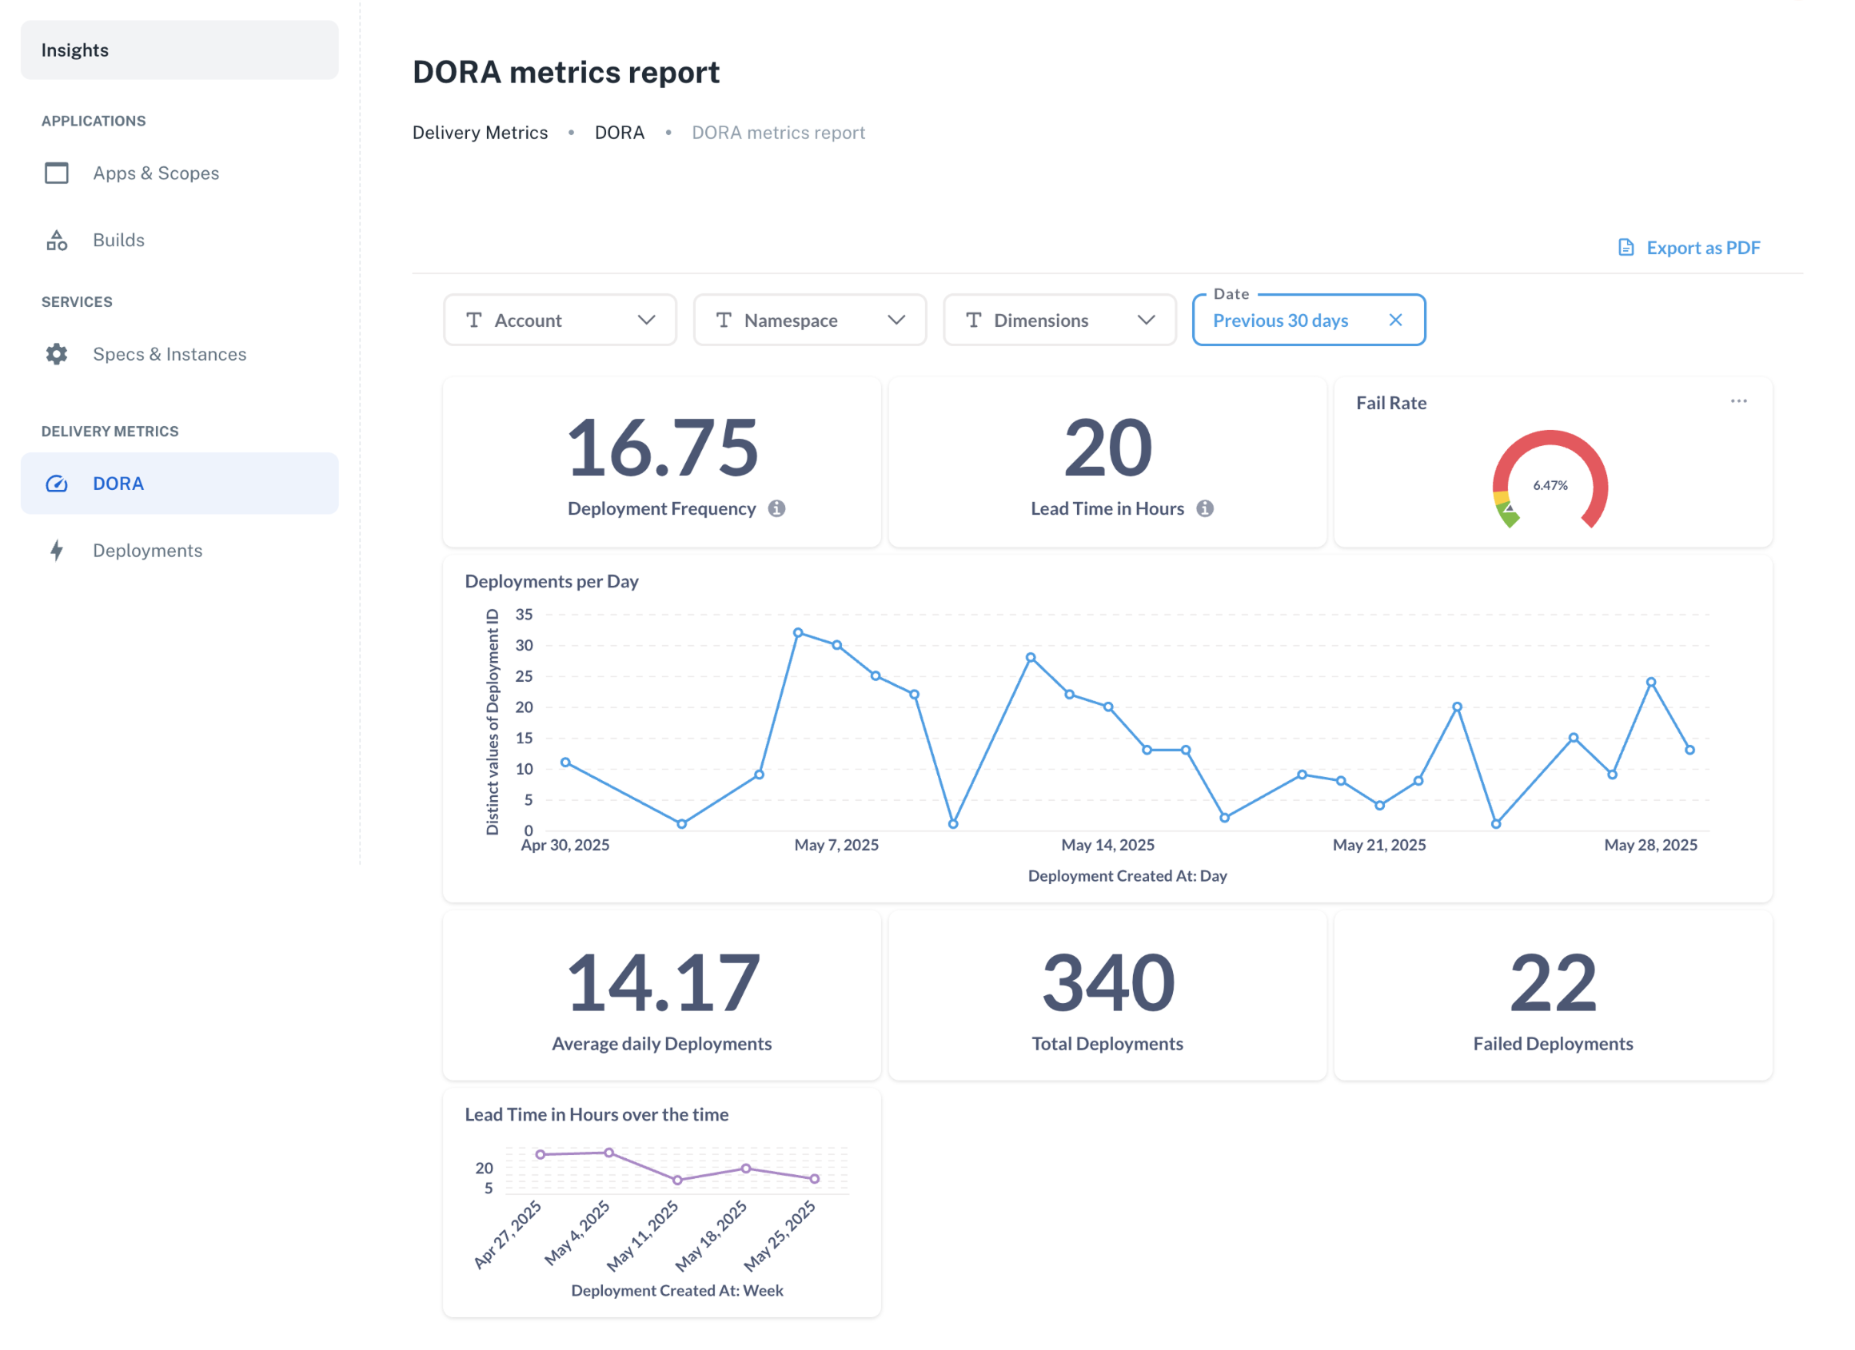Go to DORA via the breadcrumb
Viewport: 1855px width, 1350px height.
[x=620, y=132]
